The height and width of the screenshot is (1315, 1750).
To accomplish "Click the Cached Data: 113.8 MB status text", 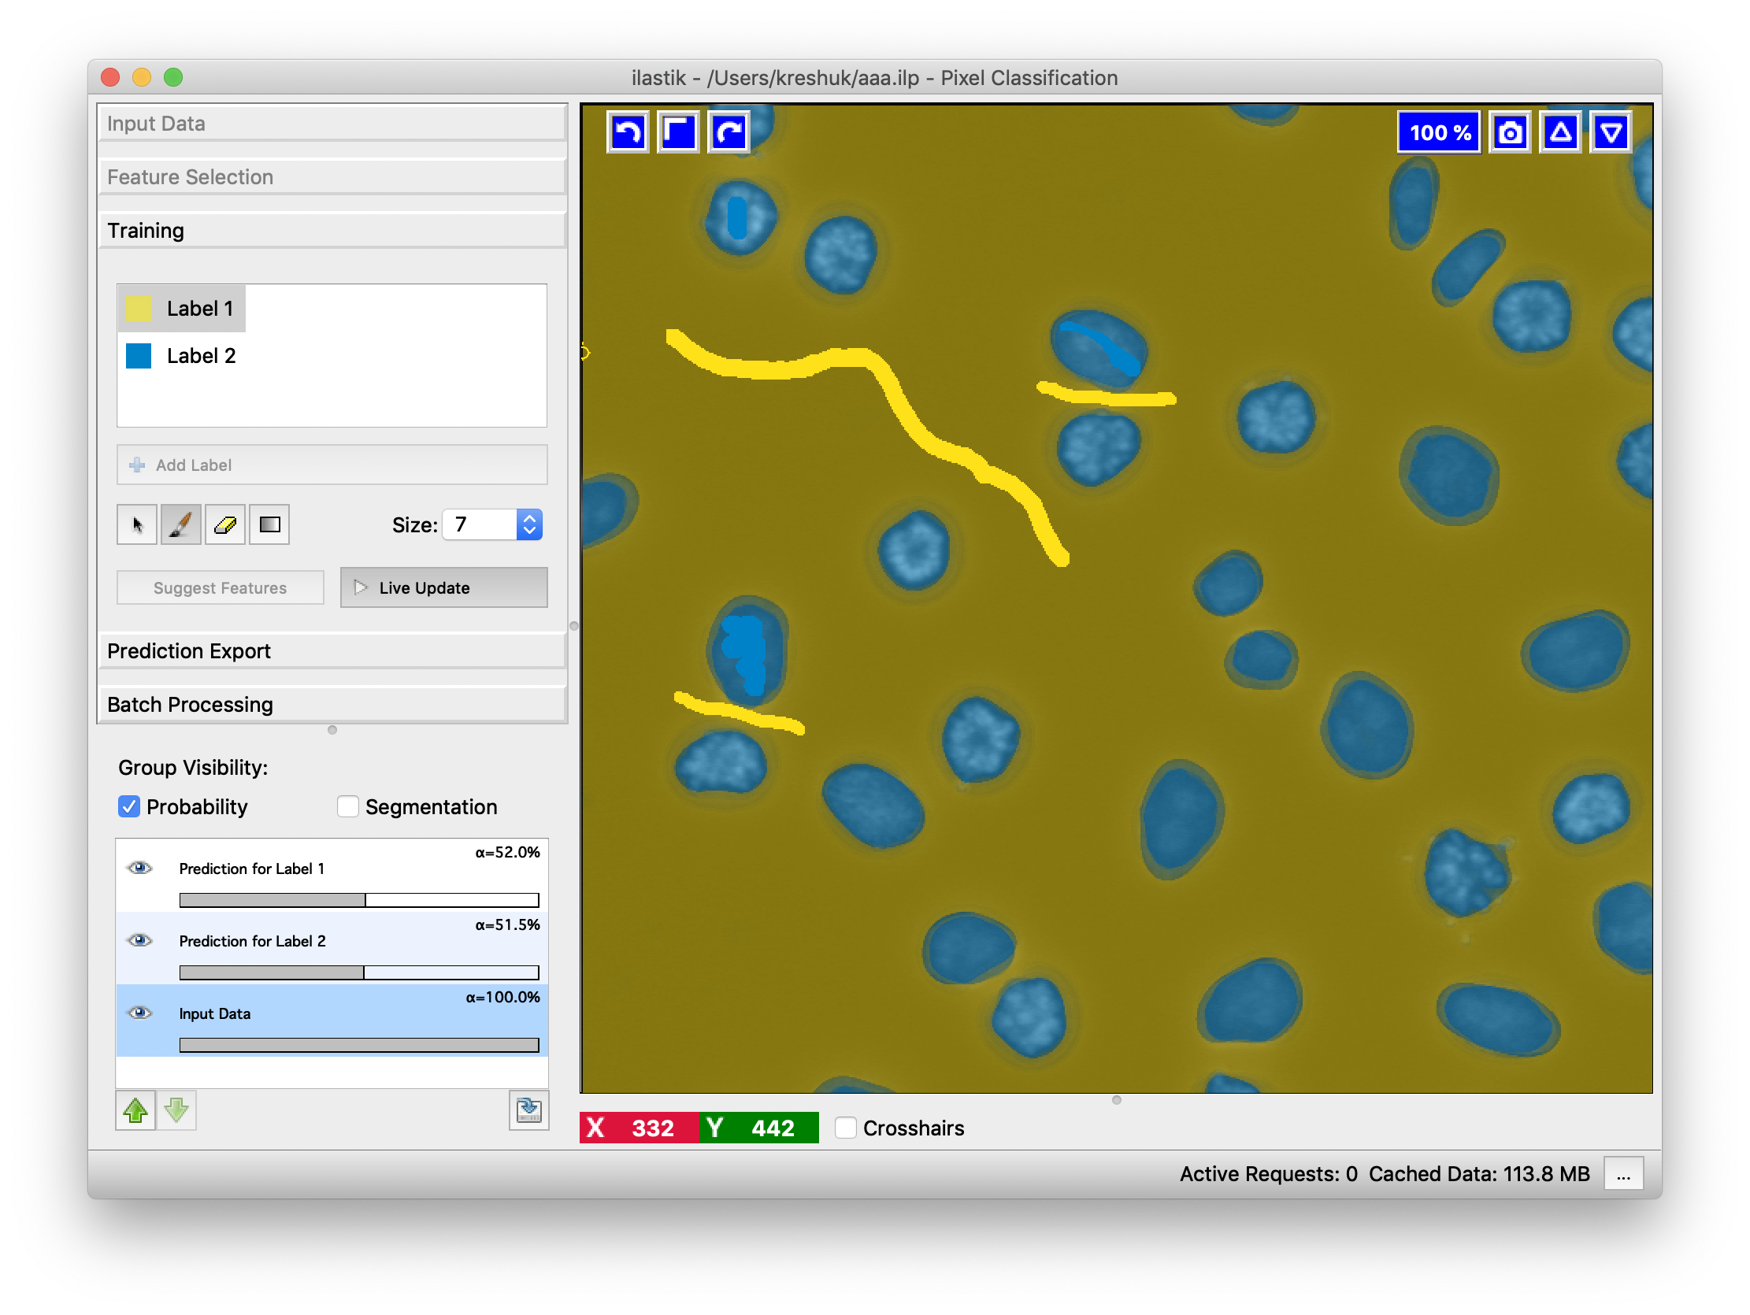I will click(1479, 1174).
